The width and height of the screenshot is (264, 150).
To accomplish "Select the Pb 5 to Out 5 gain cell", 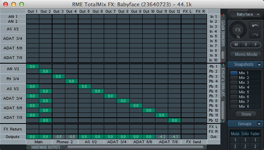I will [x=85, y=86].
